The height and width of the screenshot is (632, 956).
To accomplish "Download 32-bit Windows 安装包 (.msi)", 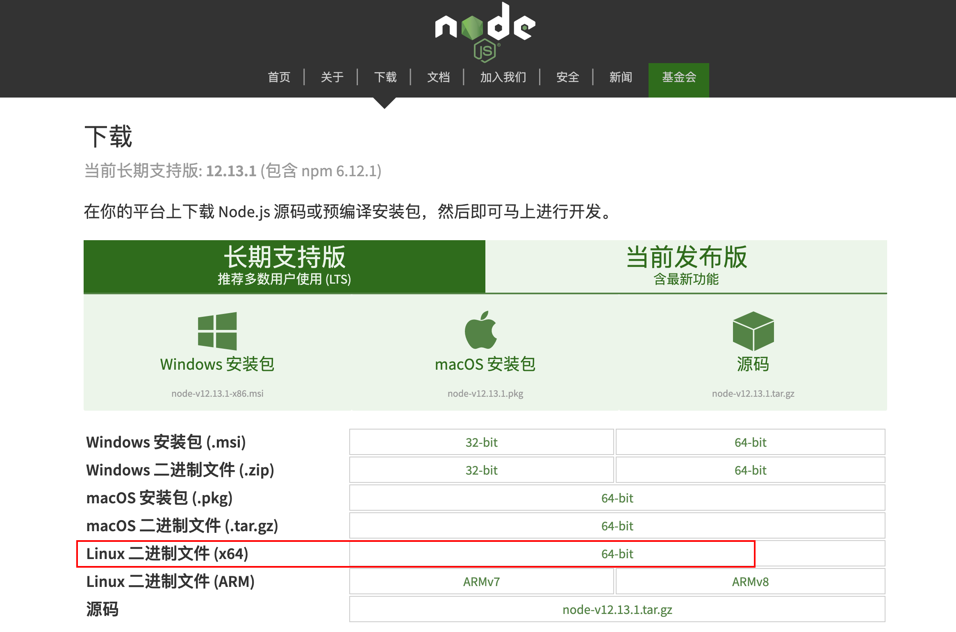I will [x=482, y=442].
